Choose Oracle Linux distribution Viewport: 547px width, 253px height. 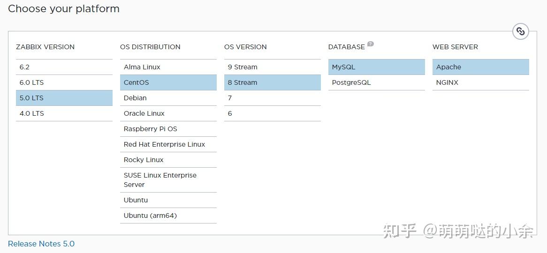pos(168,113)
